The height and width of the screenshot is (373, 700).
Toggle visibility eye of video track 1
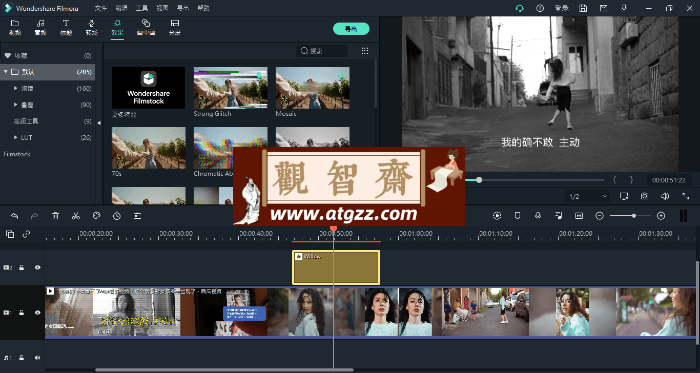tap(37, 313)
